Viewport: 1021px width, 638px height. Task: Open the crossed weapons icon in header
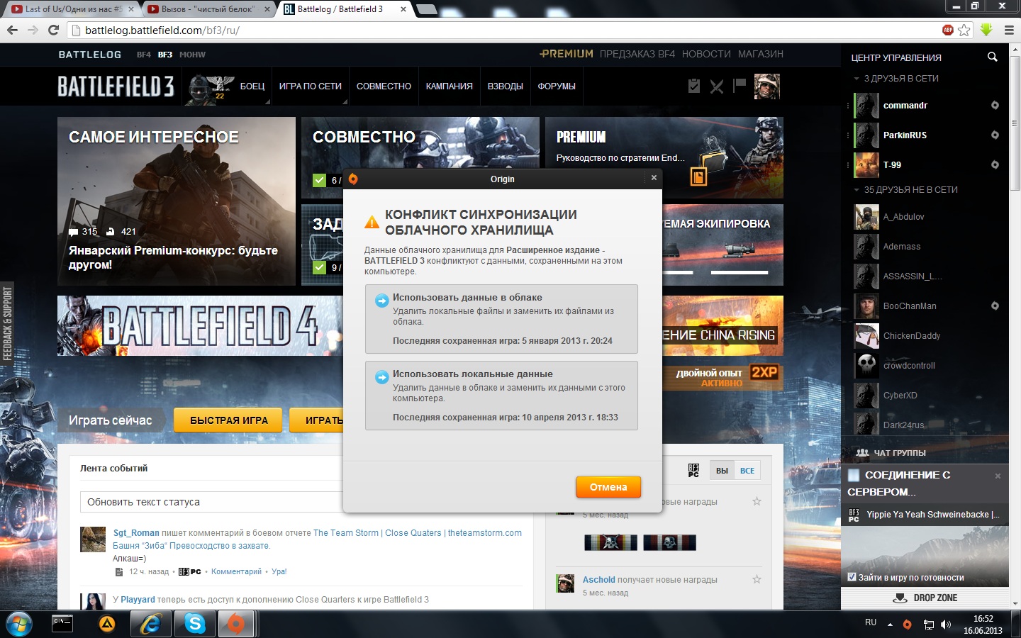pos(717,86)
